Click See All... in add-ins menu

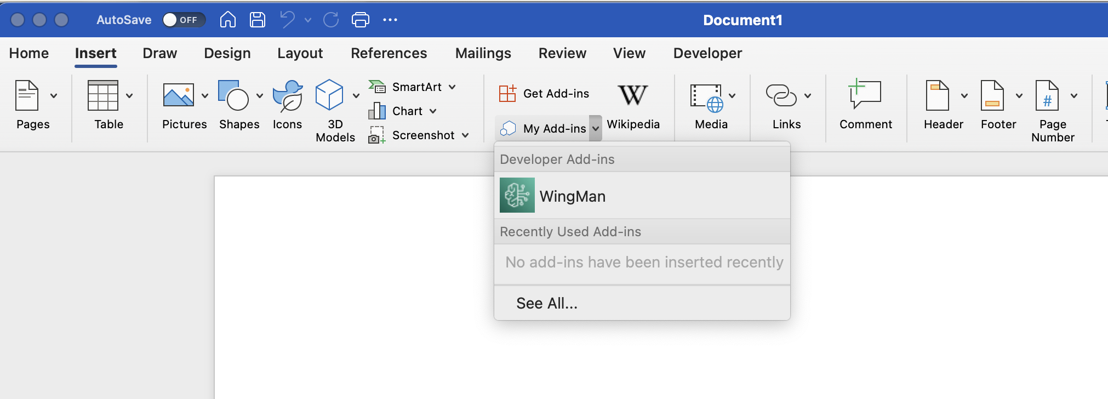(547, 303)
